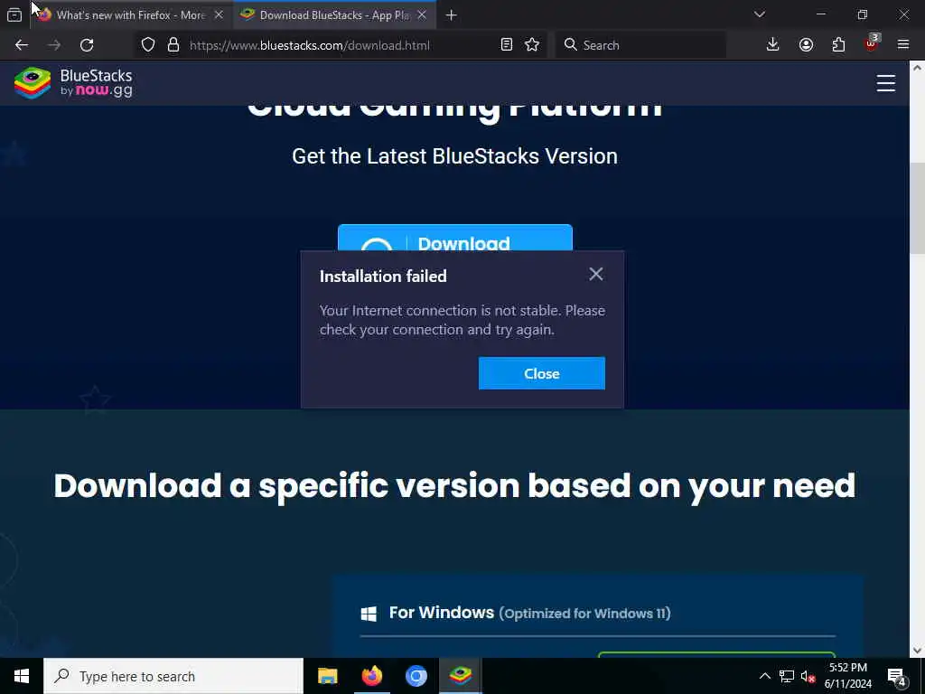
Task: Open the clock showing 5:52 PM
Action: tap(847, 676)
